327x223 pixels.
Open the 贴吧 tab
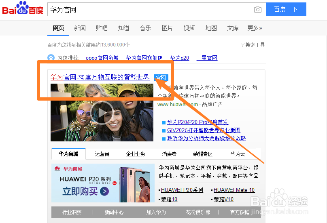tap(102, 28)
